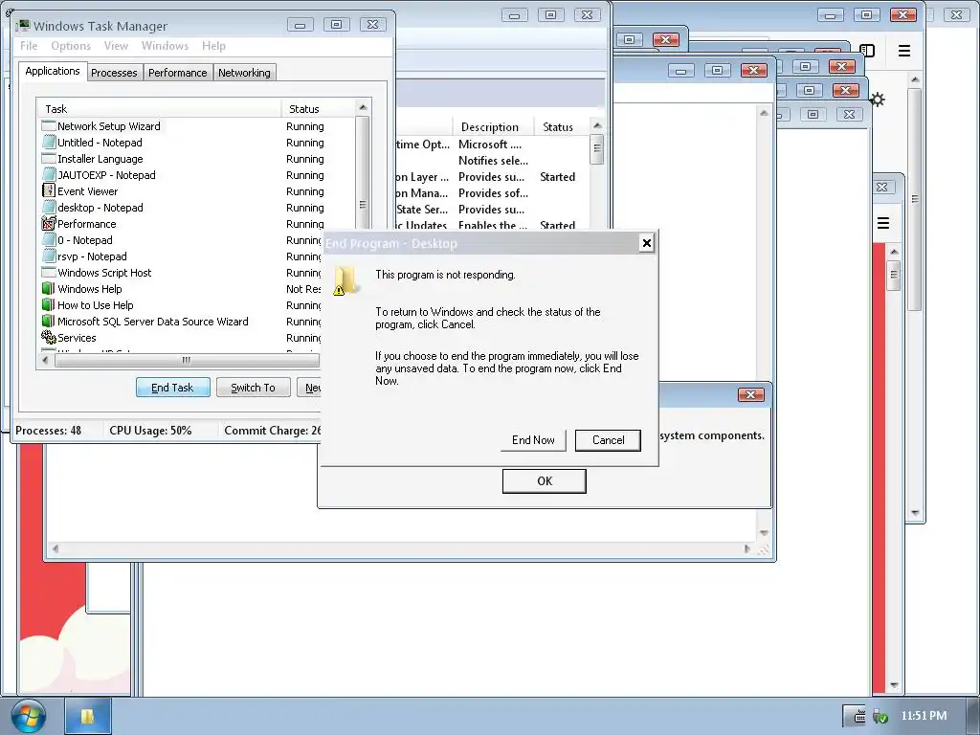Viewport: 980px width, 735px height.
Task: Click the scroll down arrow beside red panel
Action: tap(894, 685)
